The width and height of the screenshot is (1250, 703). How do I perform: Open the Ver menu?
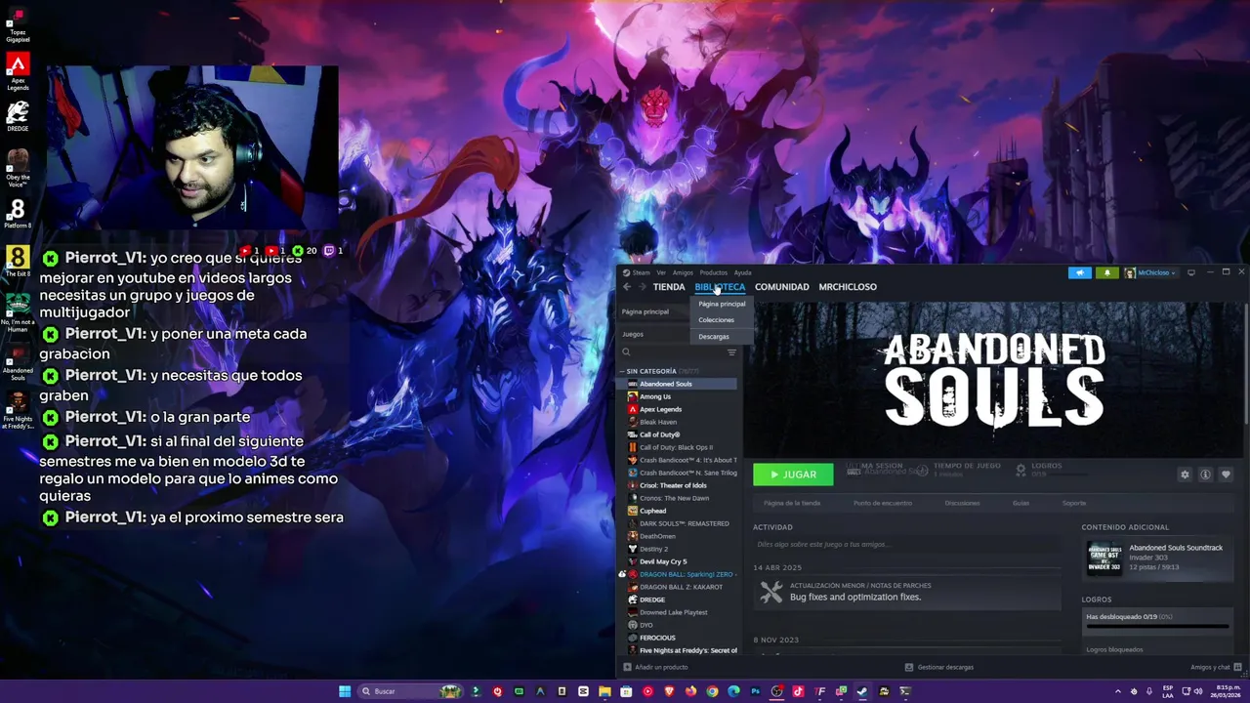coord(661,272)
